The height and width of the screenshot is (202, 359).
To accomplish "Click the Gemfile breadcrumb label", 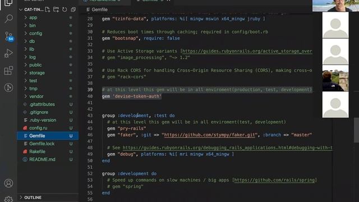I will [x=99, y=10].
